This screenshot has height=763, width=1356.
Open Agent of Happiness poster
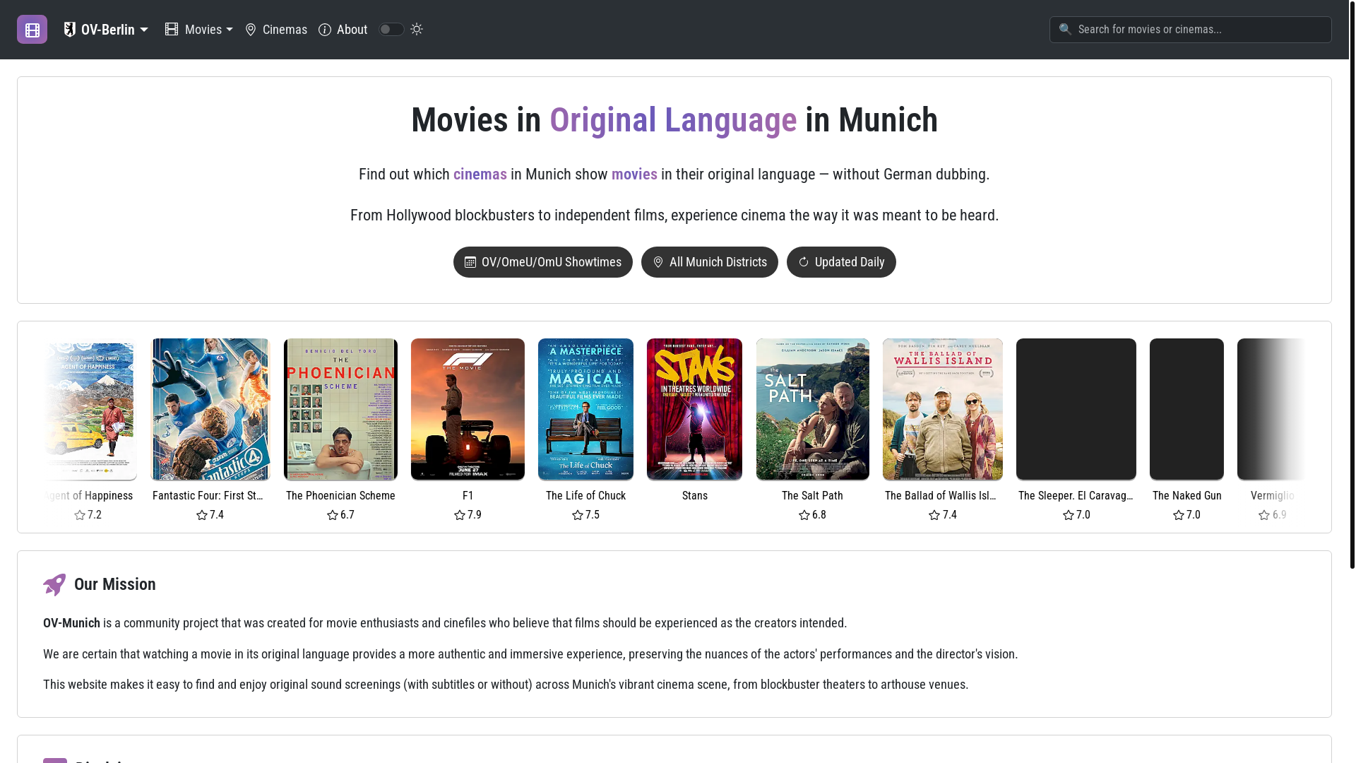coord(90,410)
